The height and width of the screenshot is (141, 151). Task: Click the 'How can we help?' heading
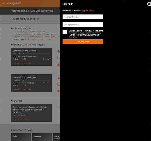point(22,130)
